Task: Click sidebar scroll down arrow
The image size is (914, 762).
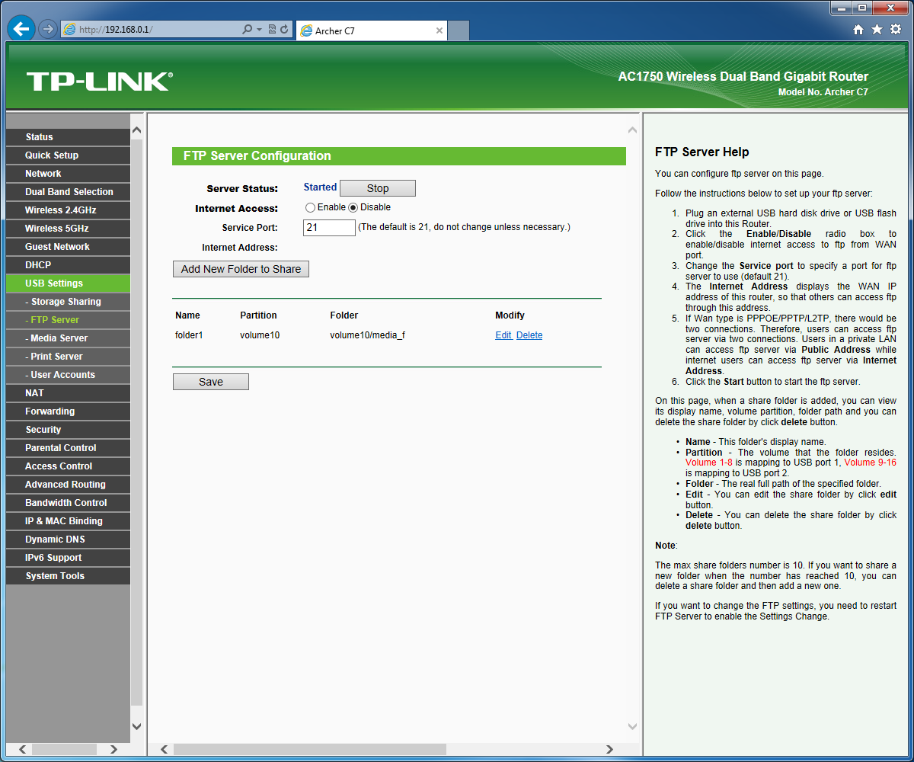Action: pos(137,726)
